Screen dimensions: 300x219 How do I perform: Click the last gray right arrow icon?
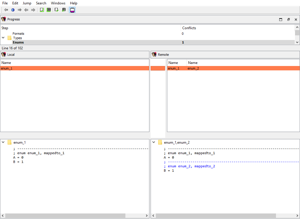pyautogui.click(x=33, y=10)
